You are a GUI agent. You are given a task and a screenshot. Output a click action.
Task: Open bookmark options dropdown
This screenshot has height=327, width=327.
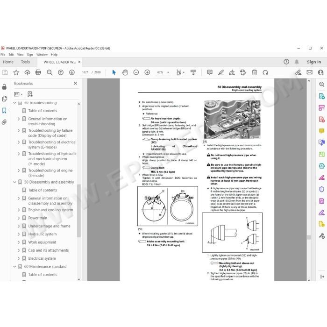pos(18,94)
